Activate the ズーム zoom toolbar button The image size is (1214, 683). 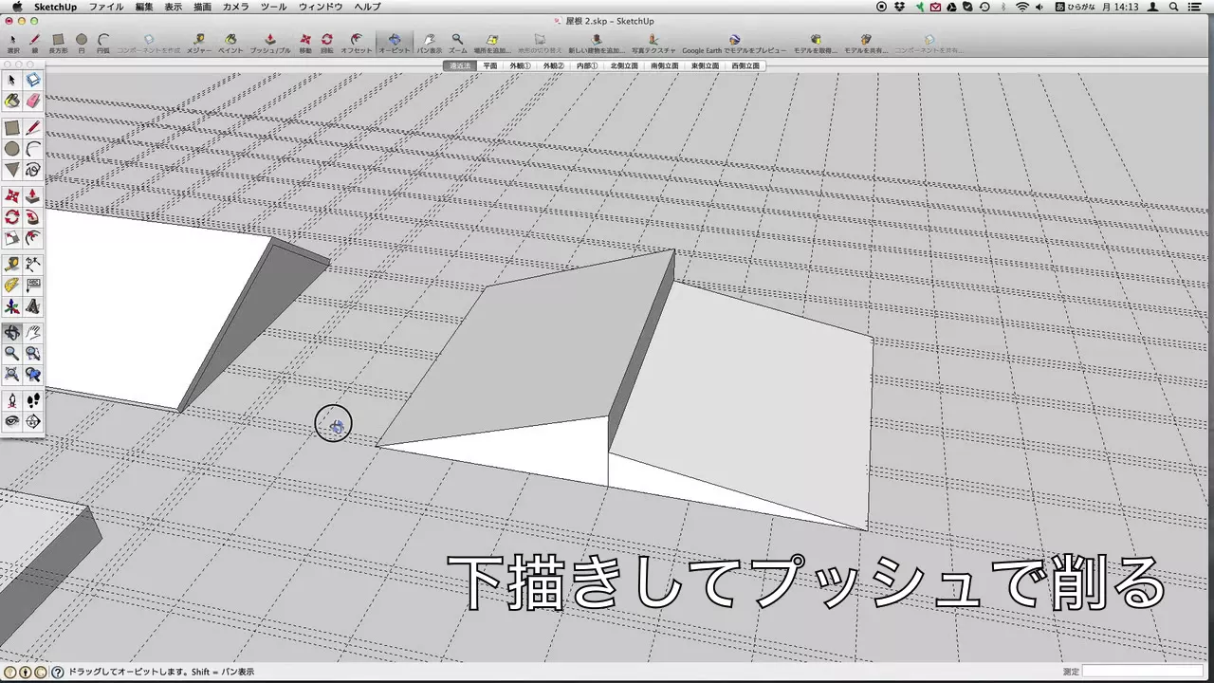(457, 43)
